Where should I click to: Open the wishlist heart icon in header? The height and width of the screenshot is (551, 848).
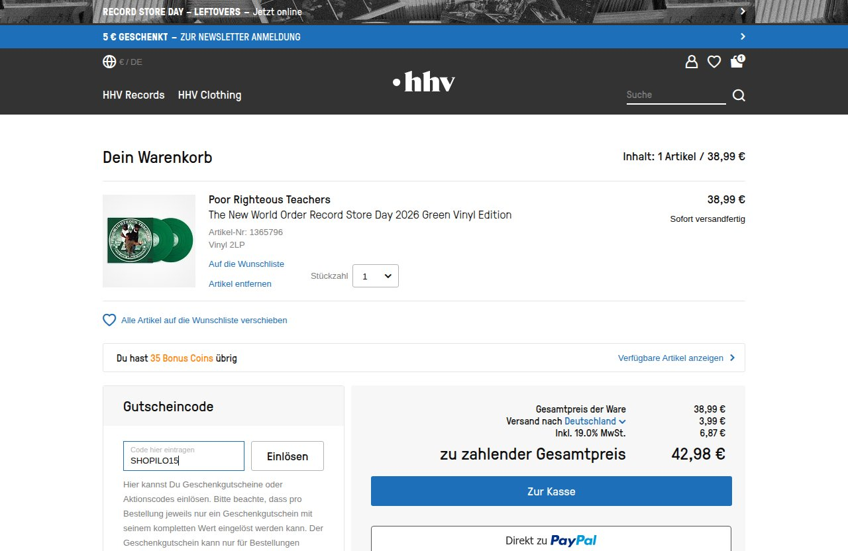[x=714, y=62]
